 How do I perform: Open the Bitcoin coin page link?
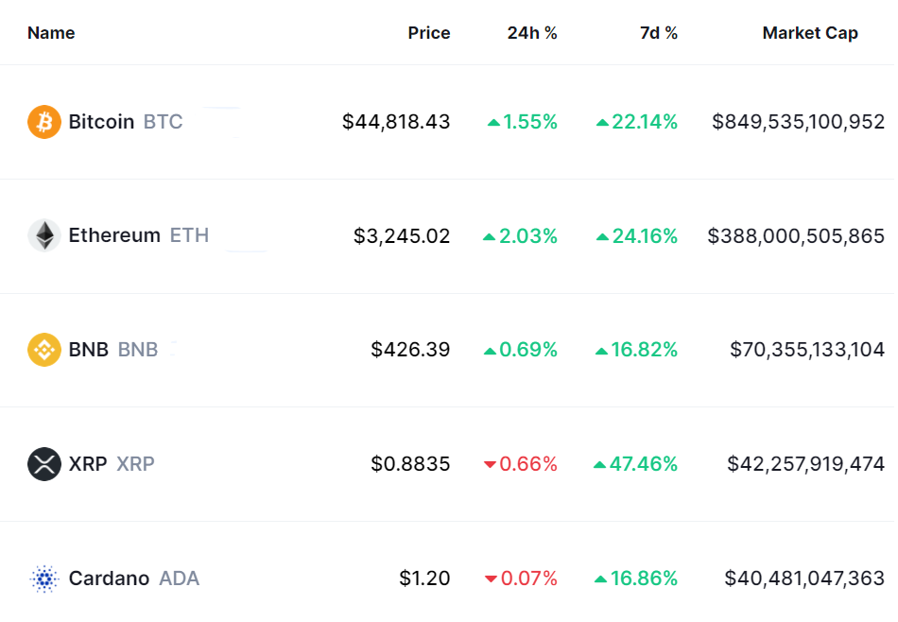101,122
